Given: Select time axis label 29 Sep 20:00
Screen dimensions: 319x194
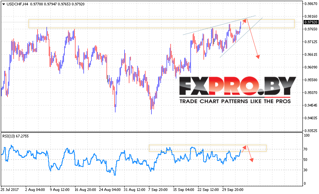Looking at the screenshot, I should pos(233,189).
